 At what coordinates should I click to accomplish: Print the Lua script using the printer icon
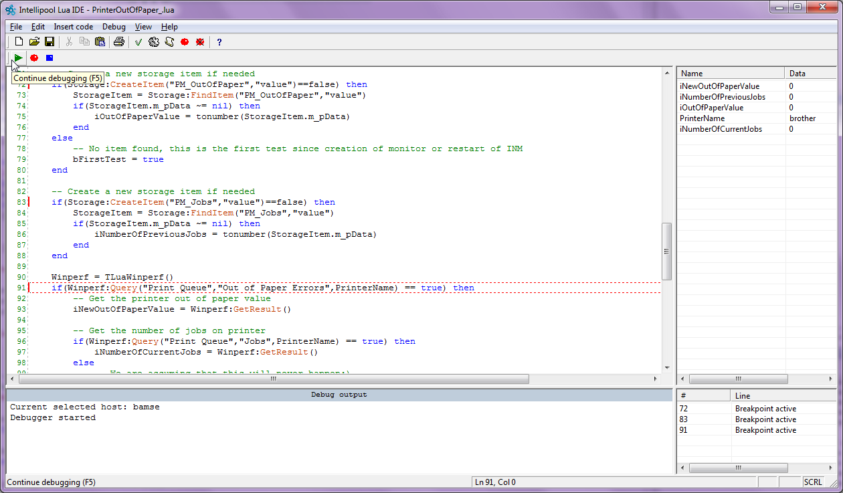[x=120, y=41]
